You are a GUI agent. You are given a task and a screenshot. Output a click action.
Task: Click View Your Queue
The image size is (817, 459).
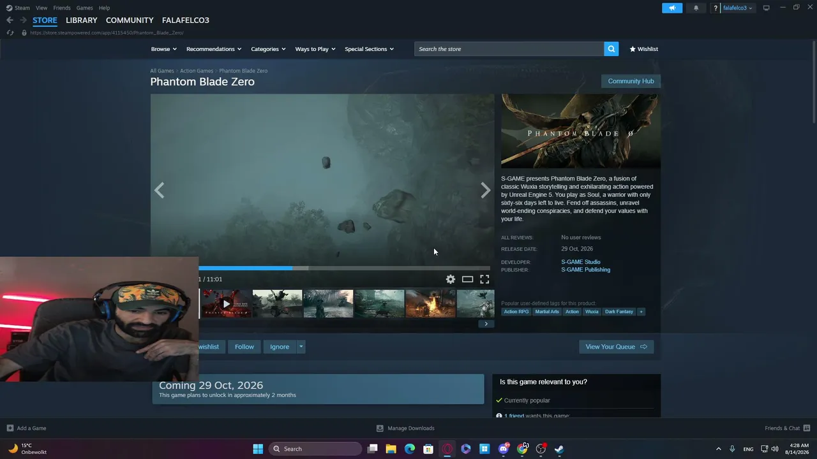(616, 347)
